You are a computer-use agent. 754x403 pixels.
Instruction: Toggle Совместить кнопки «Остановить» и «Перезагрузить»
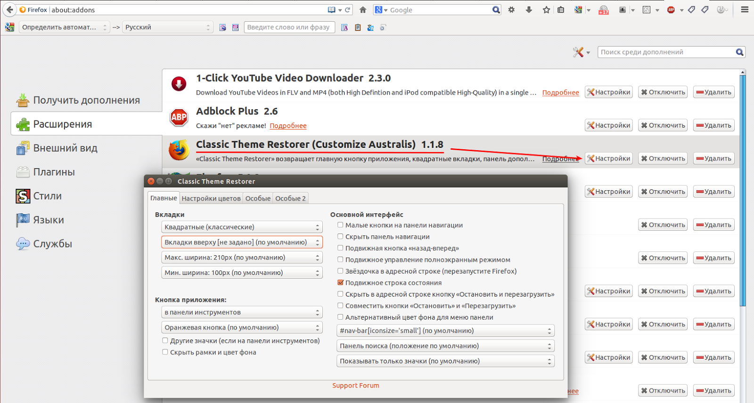(x=340, y=306)
